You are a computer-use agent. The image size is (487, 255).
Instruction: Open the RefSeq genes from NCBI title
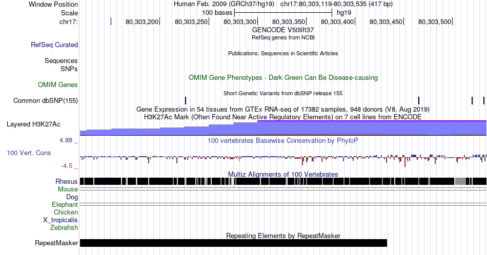pyautogui.click(x=283, y=37)
